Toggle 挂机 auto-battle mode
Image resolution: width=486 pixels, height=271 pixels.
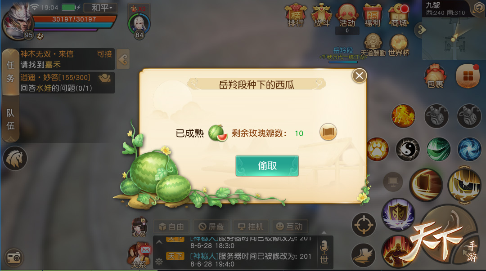251,227
